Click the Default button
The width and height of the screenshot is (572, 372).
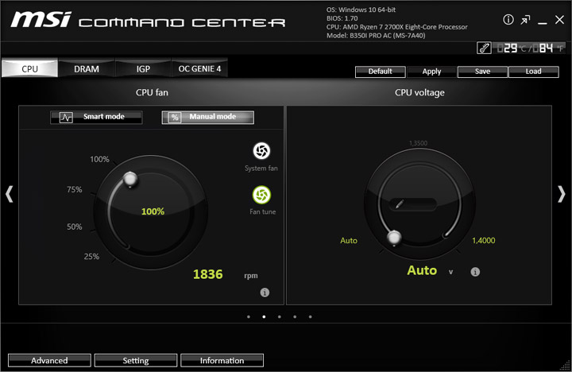[x=380, y=72]
